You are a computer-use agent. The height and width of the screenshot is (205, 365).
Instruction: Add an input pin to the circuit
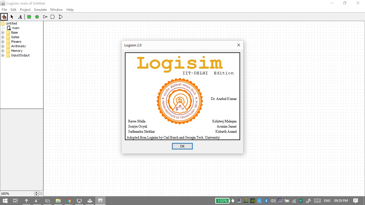click(29, 17)
